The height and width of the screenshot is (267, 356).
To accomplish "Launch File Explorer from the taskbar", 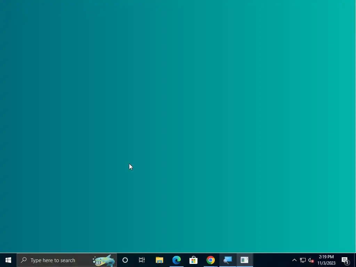I will coord(159,260).
